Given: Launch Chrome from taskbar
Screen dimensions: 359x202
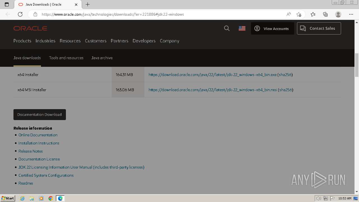Looking at the screenshot, I should click(51, 198).
